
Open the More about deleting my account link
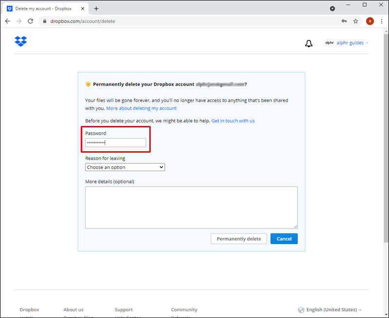(x=141, y=108)
